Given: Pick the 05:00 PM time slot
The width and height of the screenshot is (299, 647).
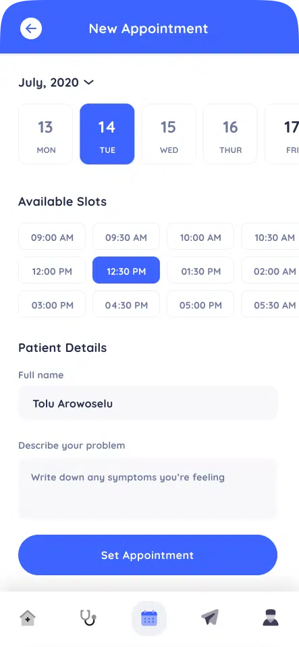Looking at the screenshot, I should [200, 304].
